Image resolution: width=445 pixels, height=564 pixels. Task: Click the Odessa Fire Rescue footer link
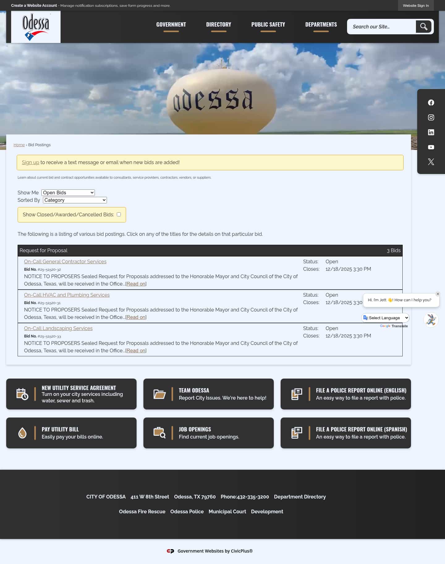tap(142, 511)
